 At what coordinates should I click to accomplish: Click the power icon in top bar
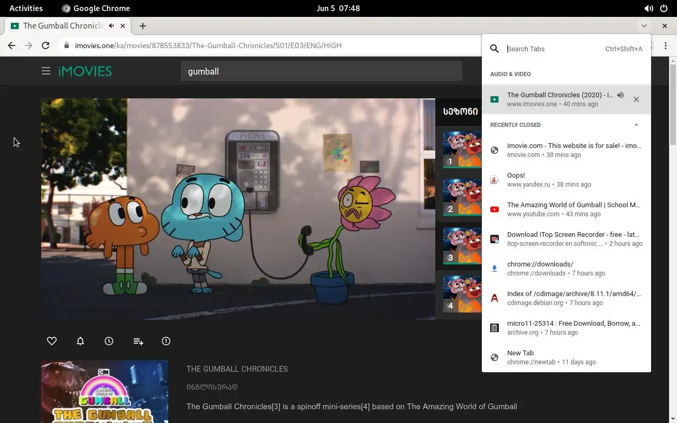click(664, 8)
